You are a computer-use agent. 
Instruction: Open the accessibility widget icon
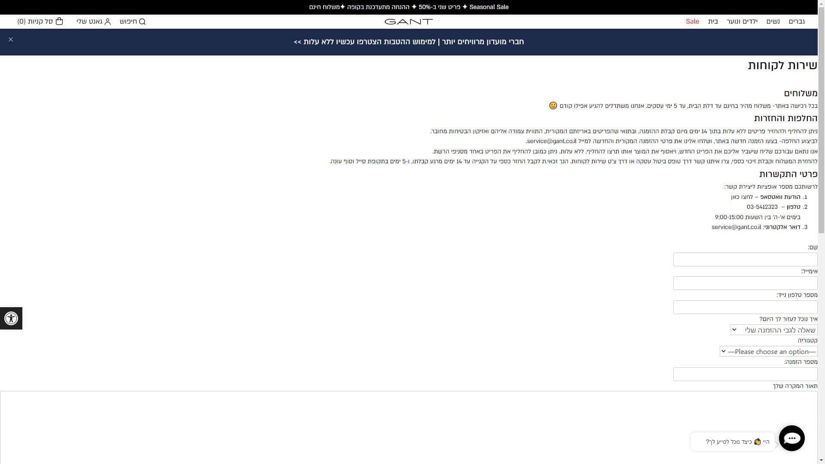(11, 318)
